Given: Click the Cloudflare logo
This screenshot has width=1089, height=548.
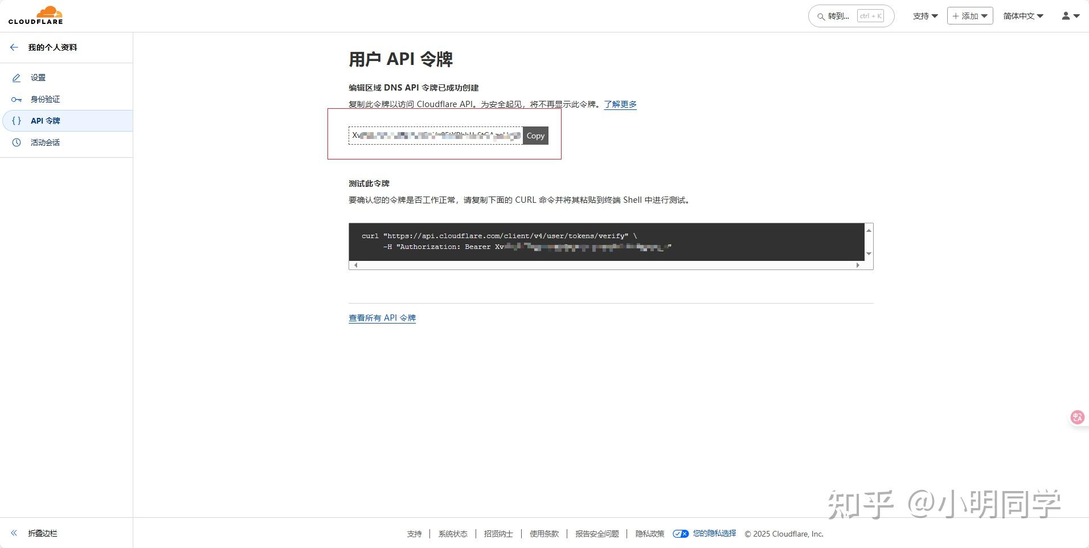Looking at the screenshot, I should (34, 15).
